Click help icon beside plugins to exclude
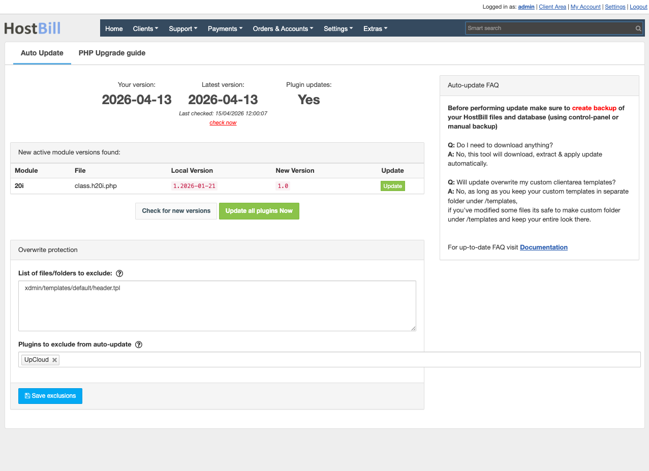The image size is (649, 471). click(139, 344)
